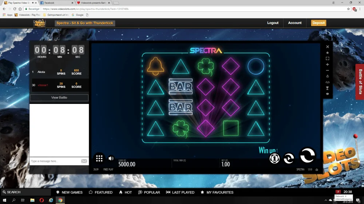Open Chrome from the taskbar
The width and height of the screenshot is (364, 204).
pyautogui.click(x=60, y=200)
